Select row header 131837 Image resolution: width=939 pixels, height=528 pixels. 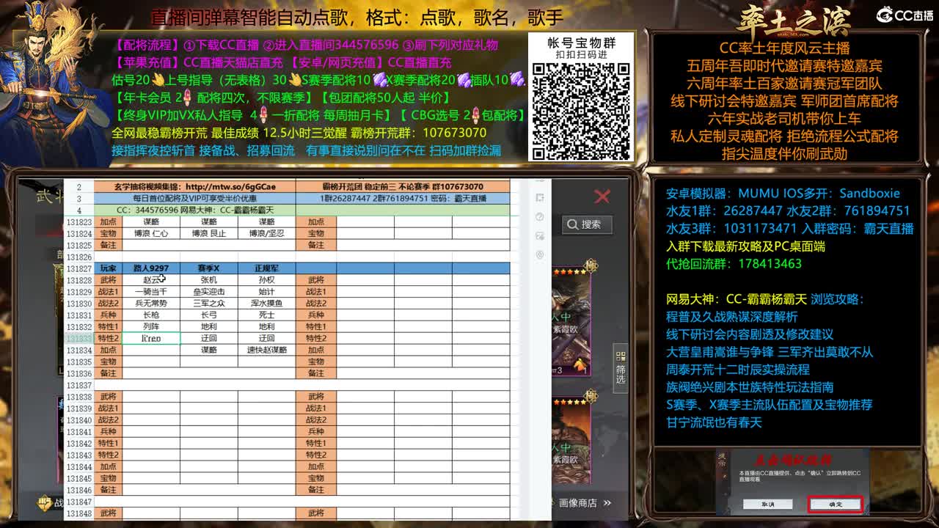(x=78, y=385)
